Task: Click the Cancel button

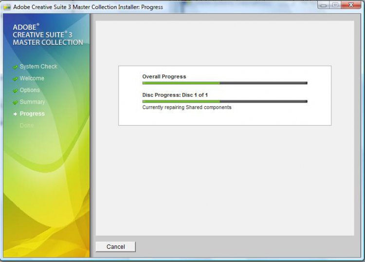Action: pyautogui.click(x=115, y=246)
